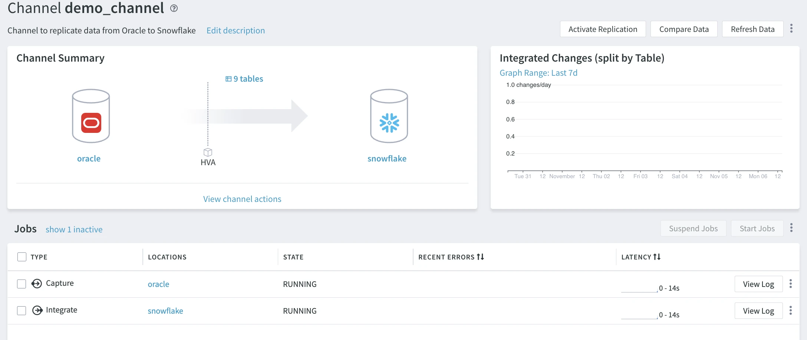This screenshot has width=807, height=340.
Task: Sort jobs by Latency arrows
Action: [x=657, y=257]
